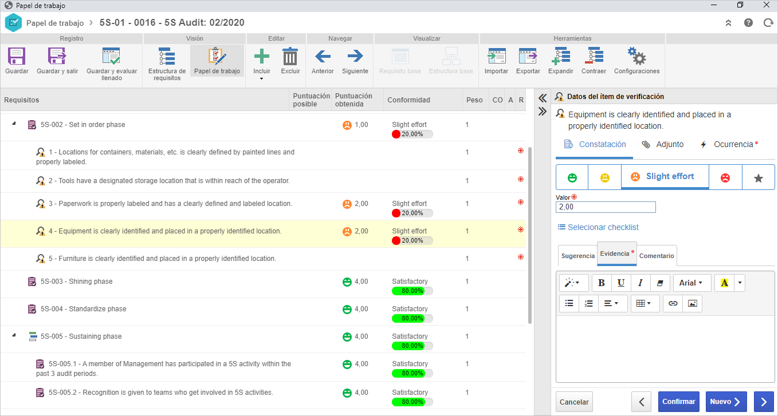Image resolution: width=778 pixels, height=416 pixels.
Task: Click the Exportar tool icon
Action: pos(528,57)
